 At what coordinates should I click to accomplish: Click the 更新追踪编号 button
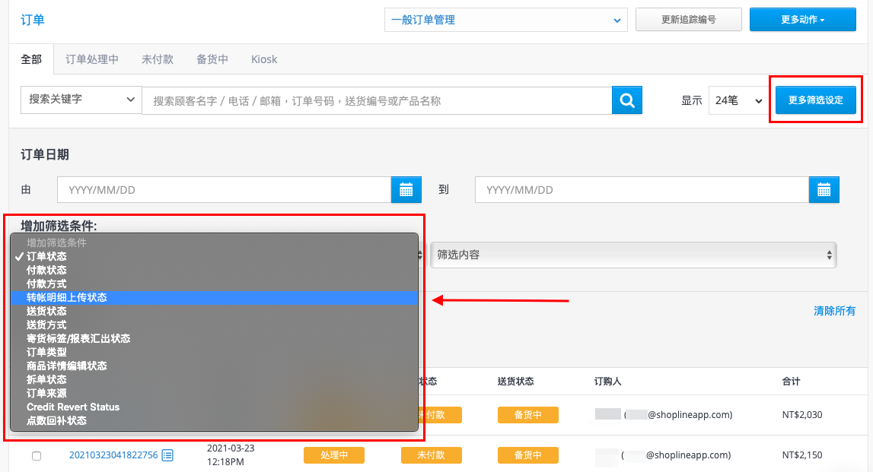coord(688,20)
